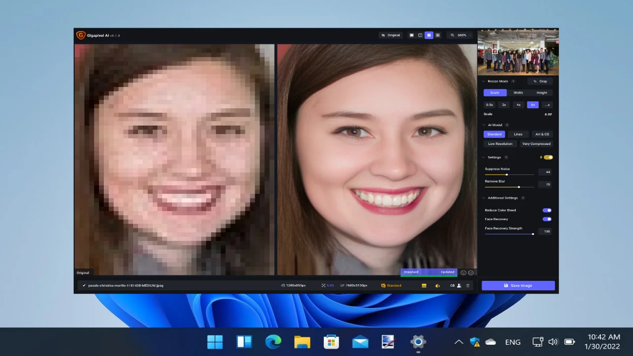The image size is (633, 356).
Task: Switch to single view layout icon
Action: [x=411, y=35]
